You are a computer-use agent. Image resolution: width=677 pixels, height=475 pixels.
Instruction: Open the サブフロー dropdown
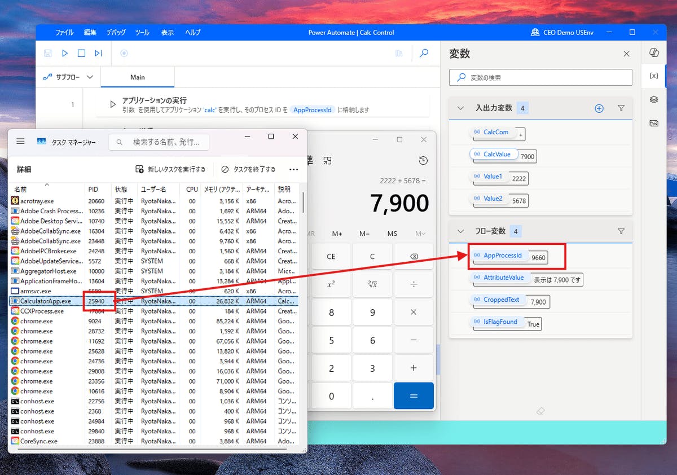coord(68,77)
